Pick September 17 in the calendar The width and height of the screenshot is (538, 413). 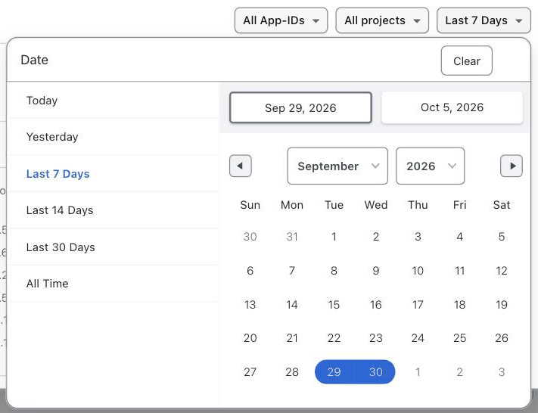[418, 305]
